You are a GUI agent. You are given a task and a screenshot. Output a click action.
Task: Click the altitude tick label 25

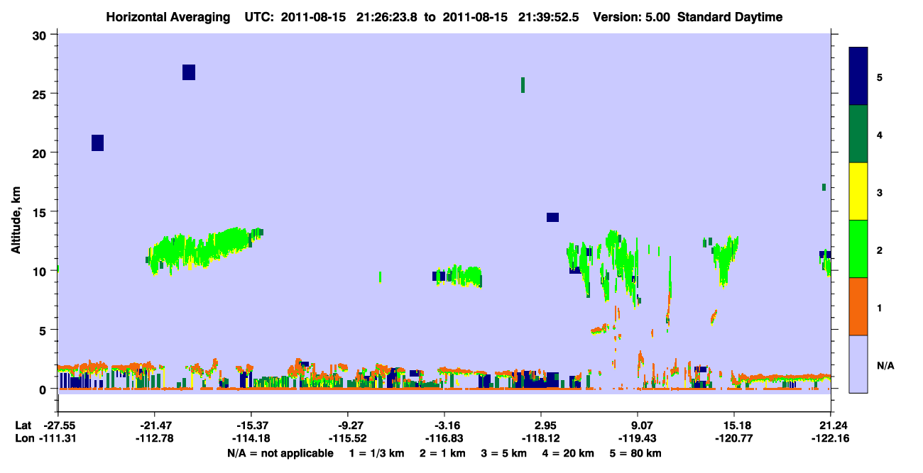click(x=41, y=94)
